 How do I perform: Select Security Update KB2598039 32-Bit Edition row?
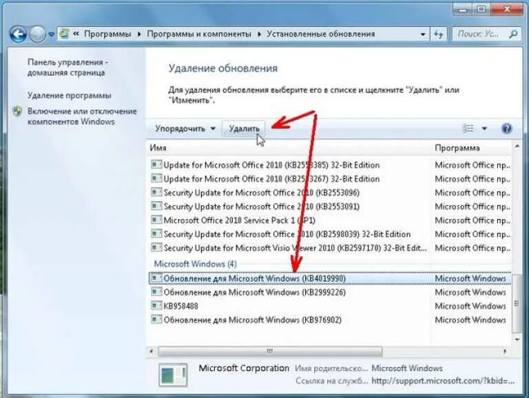(x=330, y=234)
